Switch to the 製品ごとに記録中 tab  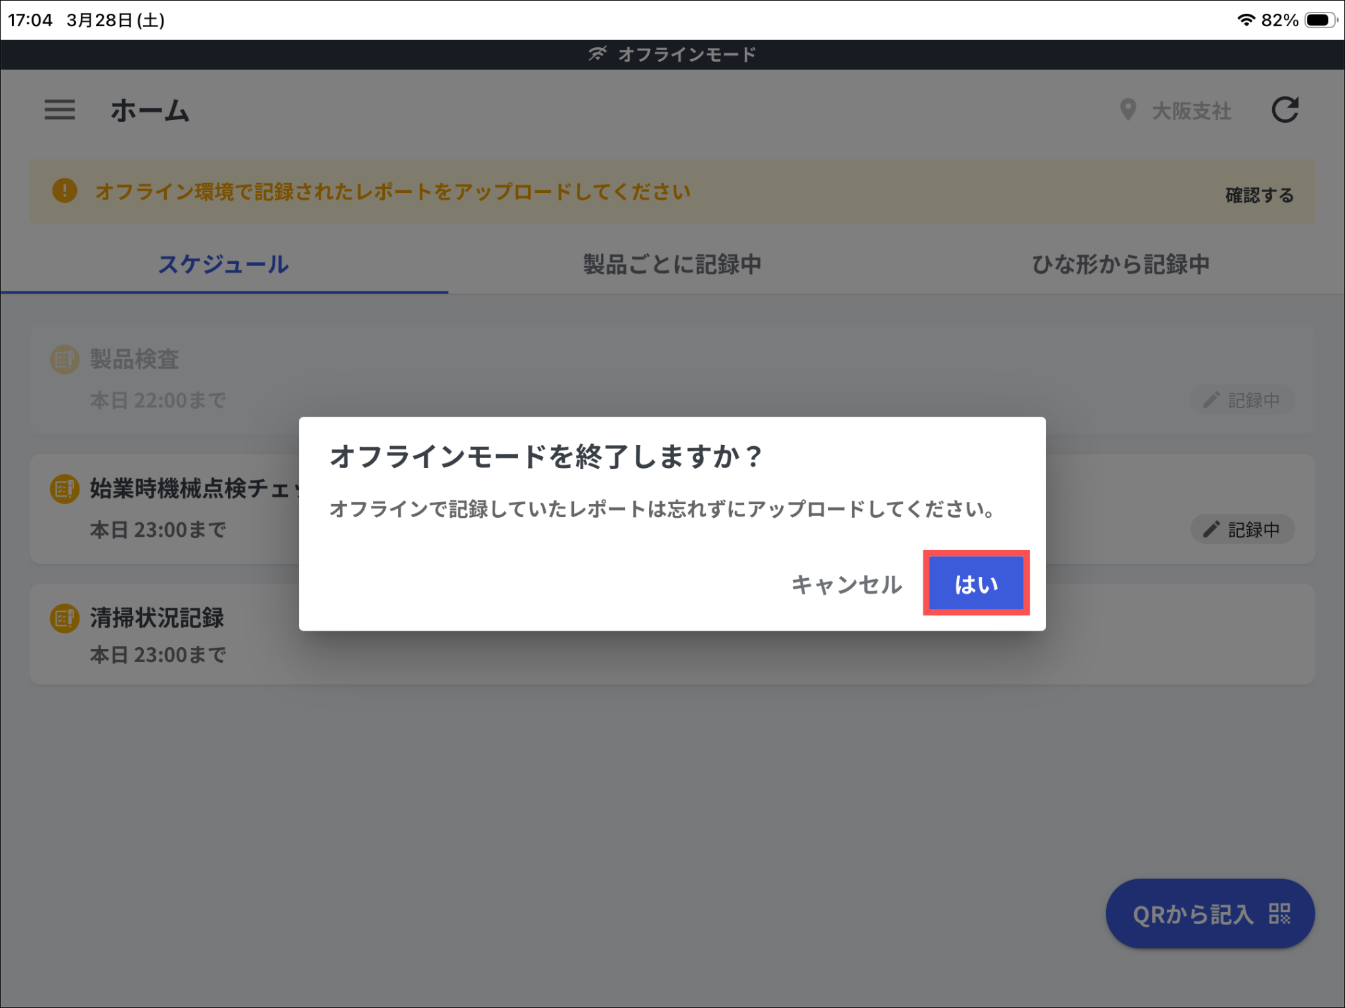[672, 264]
